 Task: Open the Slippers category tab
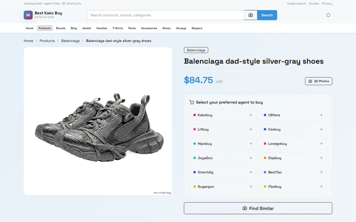coord(197,28)
